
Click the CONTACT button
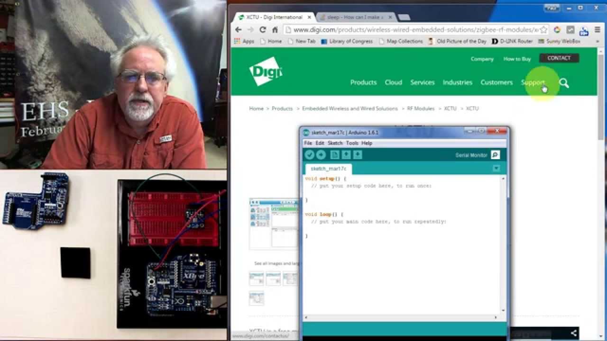[559, 58]
